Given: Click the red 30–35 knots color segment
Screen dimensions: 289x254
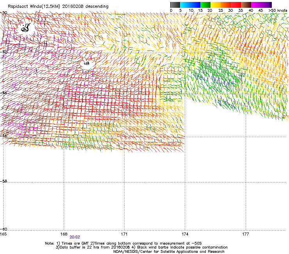Looking at the screenshot, I should [236, 5].
